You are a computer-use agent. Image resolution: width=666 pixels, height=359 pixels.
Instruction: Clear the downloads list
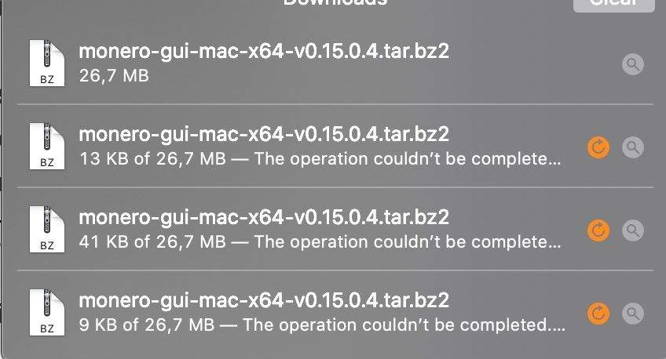pyautogui.click(x=613, y=3)
